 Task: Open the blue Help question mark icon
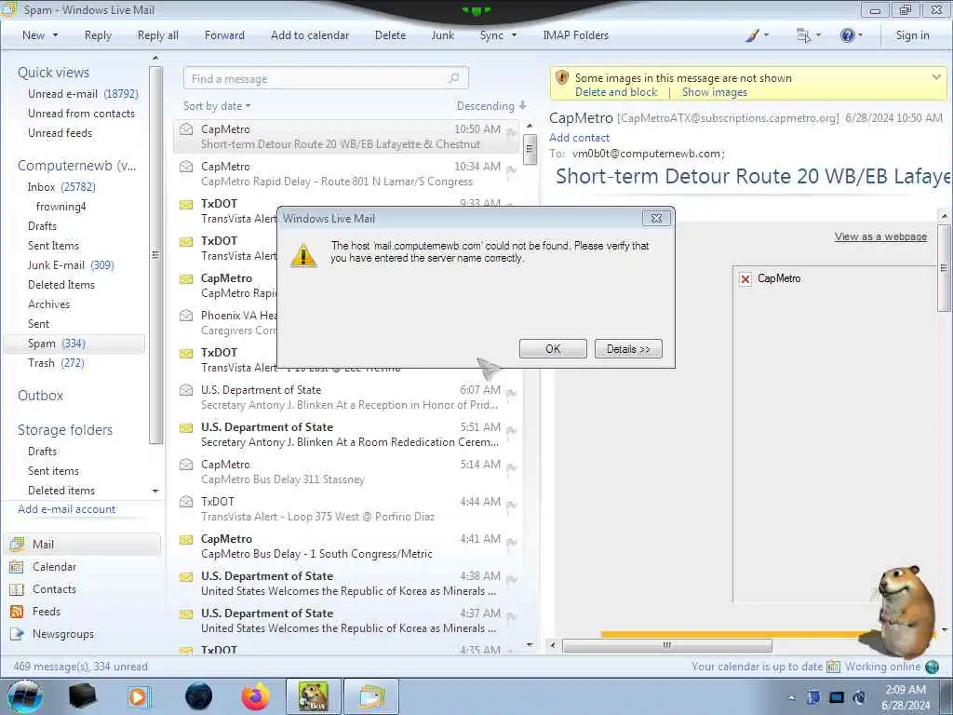[847, 35]
